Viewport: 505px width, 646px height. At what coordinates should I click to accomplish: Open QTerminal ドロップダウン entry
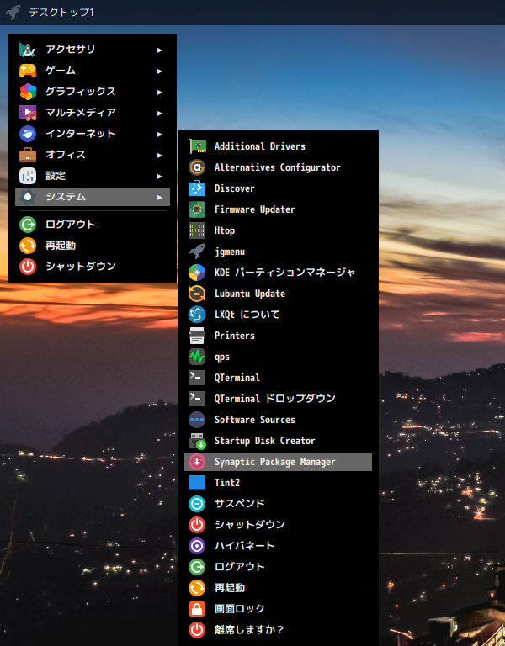278,399
